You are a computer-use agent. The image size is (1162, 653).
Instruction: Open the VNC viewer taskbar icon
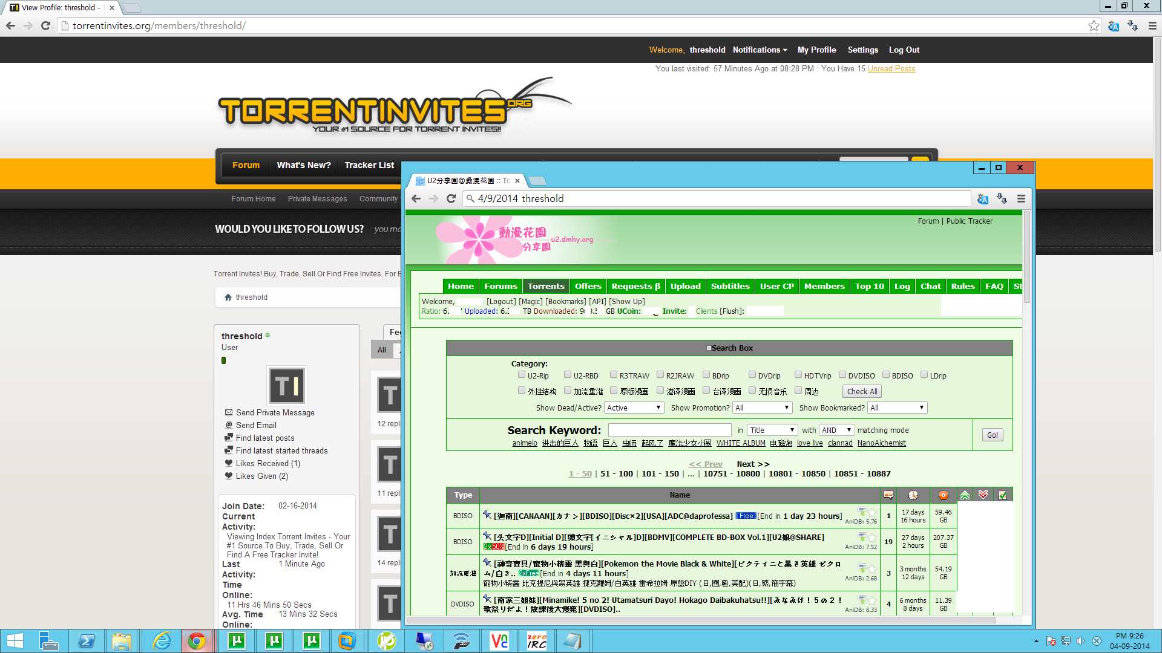point(499,641)
